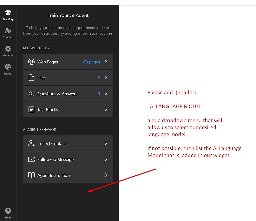Expand the Text Blocks section
The width and height of the screenshot is (256, 221).
pyautogui.click(x=105, y=109)
